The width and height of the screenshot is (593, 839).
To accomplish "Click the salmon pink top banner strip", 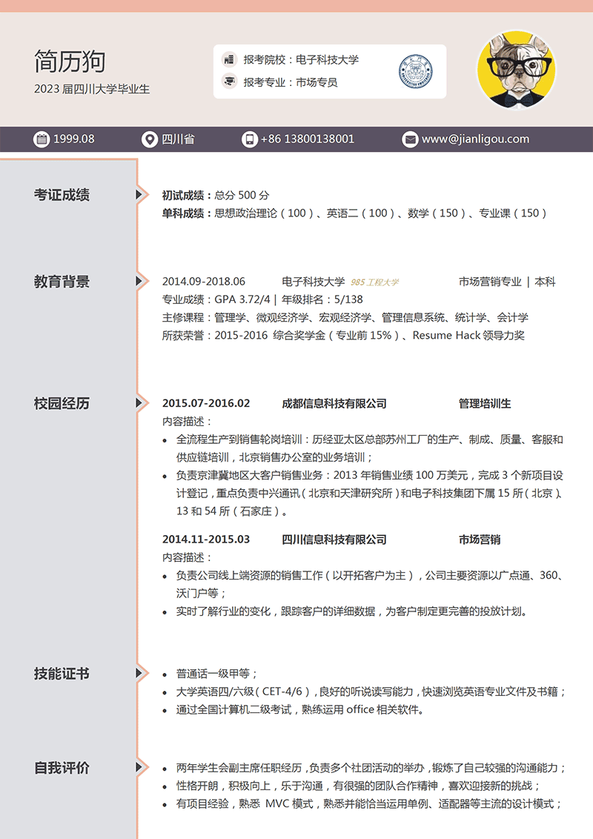I will coord(296,6).
